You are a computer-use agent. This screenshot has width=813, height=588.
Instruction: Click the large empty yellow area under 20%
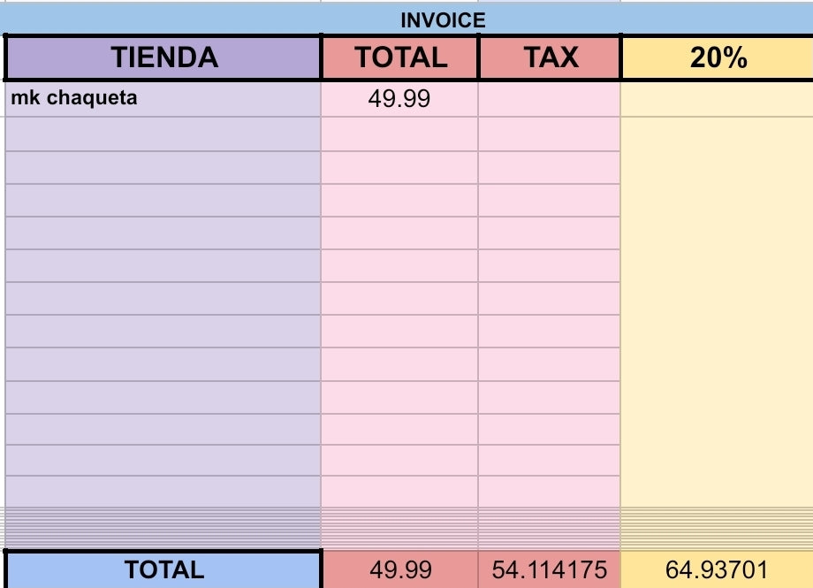tap(717, 309)
